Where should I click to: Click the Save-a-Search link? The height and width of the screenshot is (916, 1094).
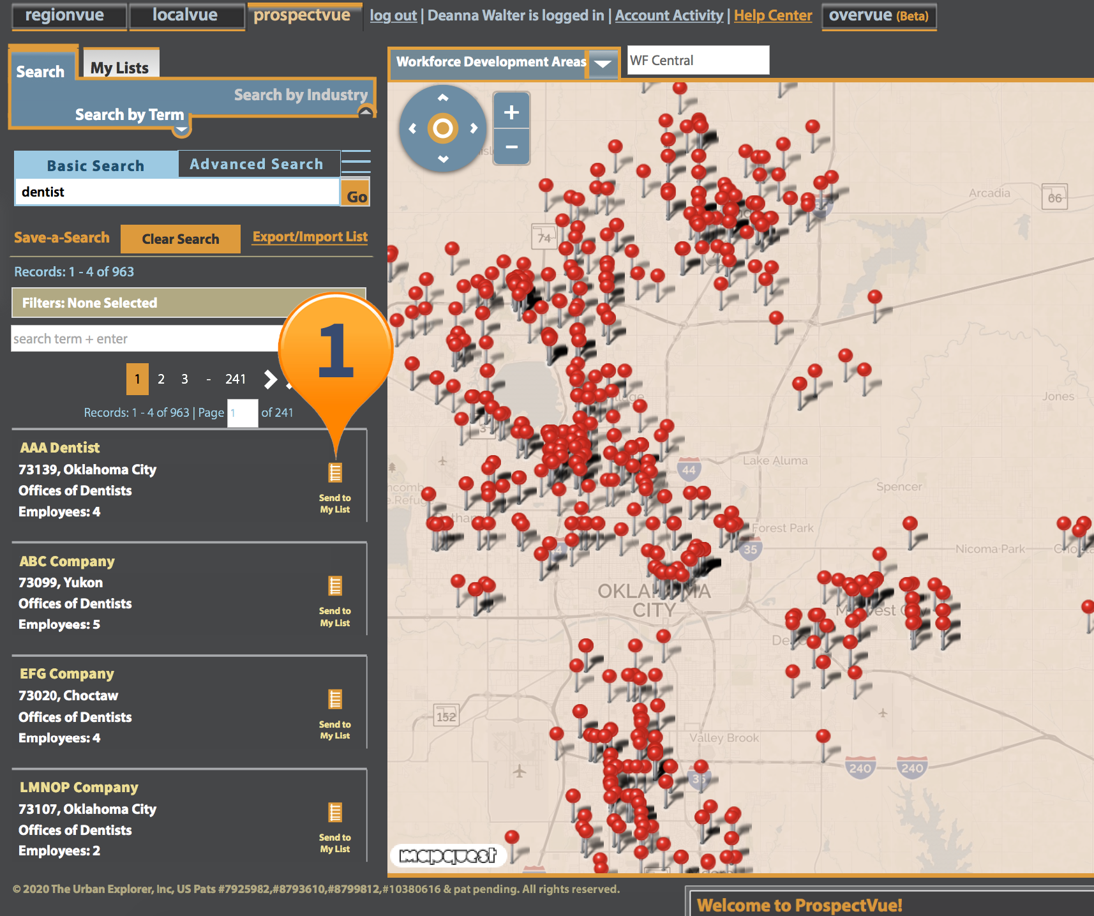coord(62,237)
